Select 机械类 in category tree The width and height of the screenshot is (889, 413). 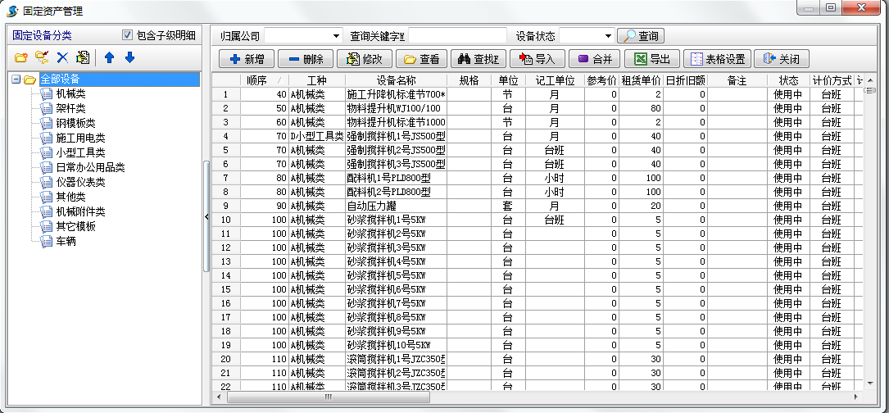pyautogui.click(x=70, y=93)
